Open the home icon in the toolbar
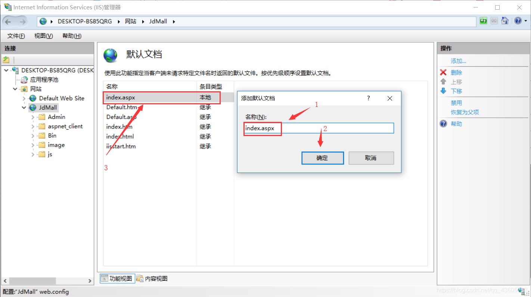 pyautogui.click(x=505, y=21)
